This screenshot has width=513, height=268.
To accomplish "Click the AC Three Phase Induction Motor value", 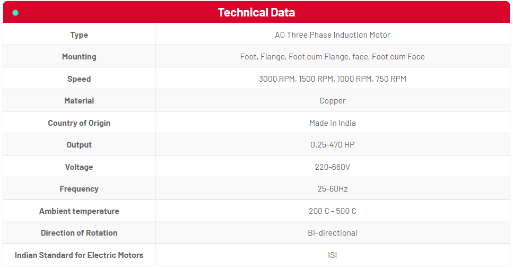I will [x=332, y=35].
